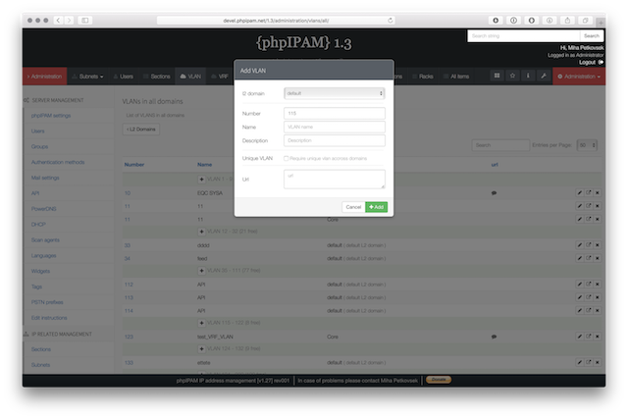This screenshot has width=628, height=419.
Task: Open the l2 domain dropdown
Action: 334,93
